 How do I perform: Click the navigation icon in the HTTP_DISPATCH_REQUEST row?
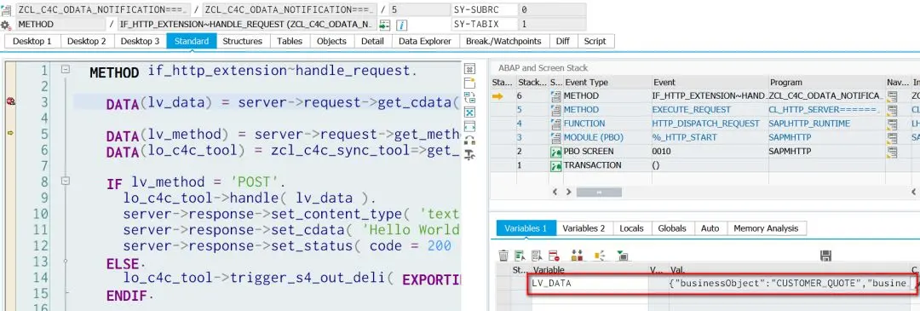tap(893, 124)
